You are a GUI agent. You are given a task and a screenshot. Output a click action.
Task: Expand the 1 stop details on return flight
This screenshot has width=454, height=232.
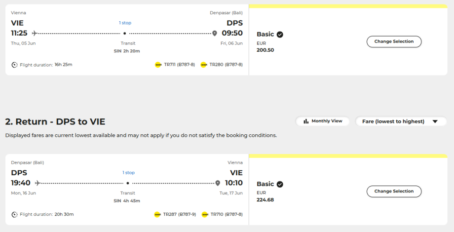coord(128,173)
